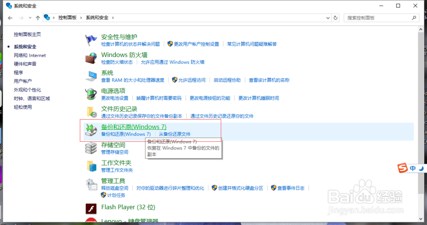Image resolution: width=427 pixels, height=225 pixels.
Task: Open the Flash Player icon
Action: [x=91, y=209]
